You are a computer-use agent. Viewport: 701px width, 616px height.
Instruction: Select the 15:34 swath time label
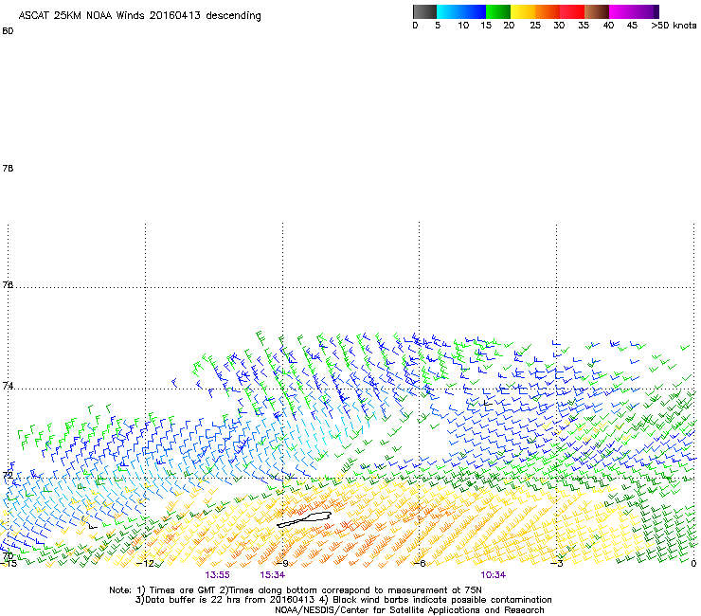[272, 575]
